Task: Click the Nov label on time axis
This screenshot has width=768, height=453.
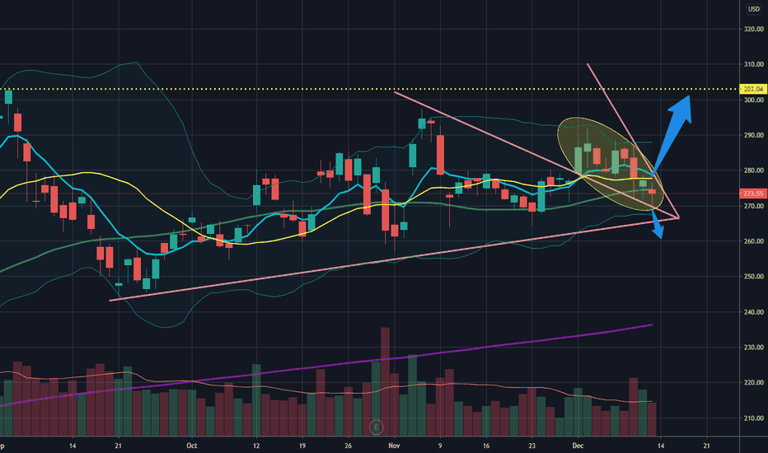Action: tap(394, 446)
